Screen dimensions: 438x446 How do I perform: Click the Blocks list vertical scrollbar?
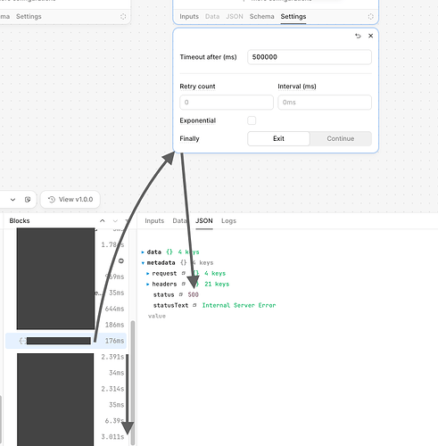coord(133,382)
